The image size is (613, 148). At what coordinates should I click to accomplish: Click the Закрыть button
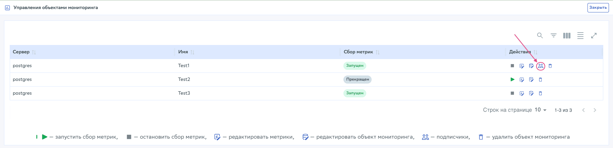(x=598, y=7)
